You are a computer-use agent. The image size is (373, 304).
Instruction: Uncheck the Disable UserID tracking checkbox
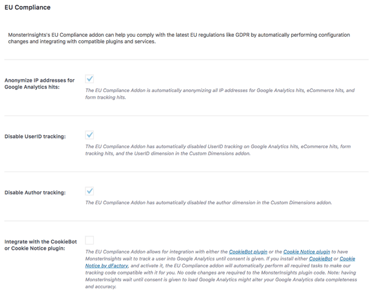[90, 135]
